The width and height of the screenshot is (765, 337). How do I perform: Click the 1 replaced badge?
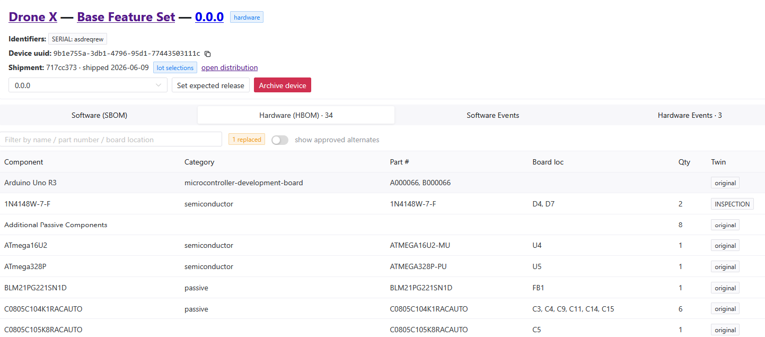(x=247, y=140)
